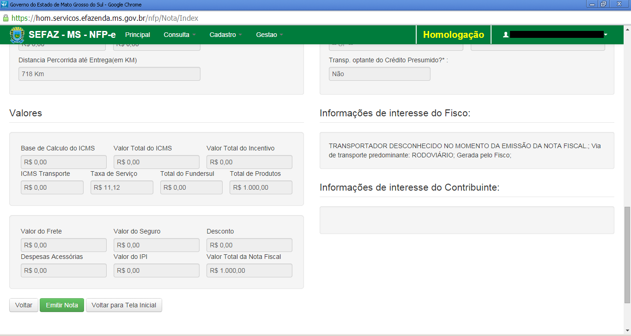Click the 'ICMS Transporte' label
Viewport: 631px width, 336px height.
pos(45,174)
